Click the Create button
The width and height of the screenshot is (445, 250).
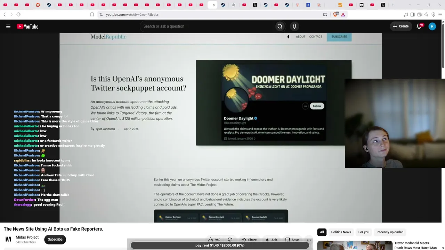click(x=401, y=26)
